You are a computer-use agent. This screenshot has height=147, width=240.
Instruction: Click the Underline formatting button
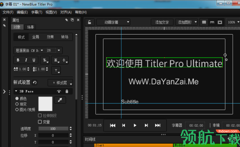click(x=34, y=60)
